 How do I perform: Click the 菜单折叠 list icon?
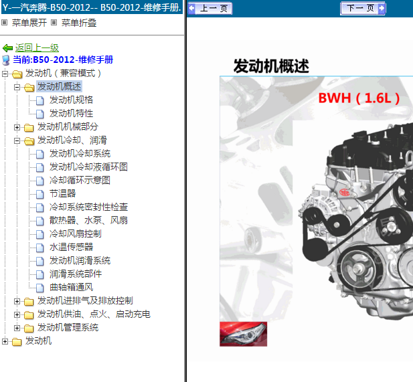[54, 23]
